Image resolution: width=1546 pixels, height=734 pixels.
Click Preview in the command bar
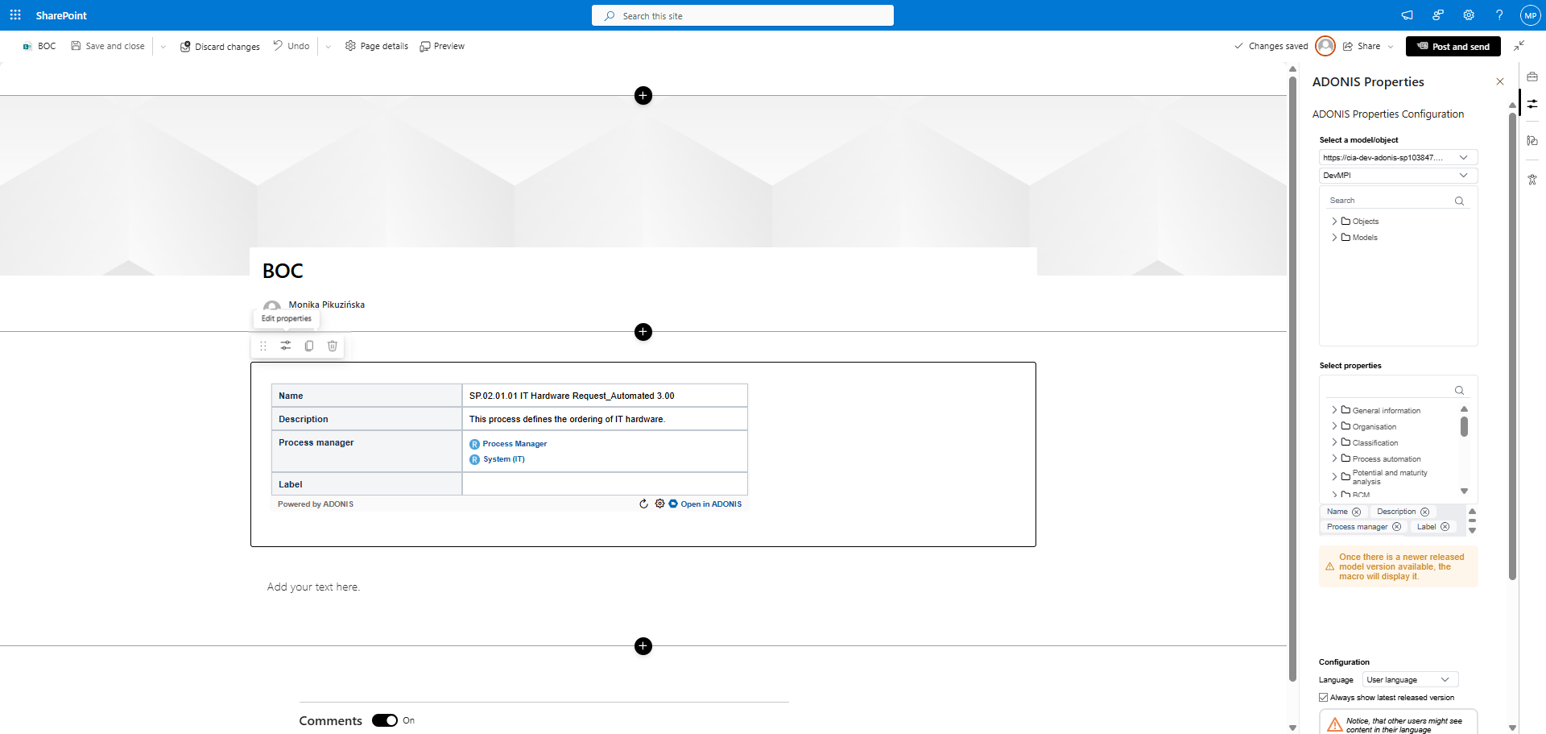point(442,47)
